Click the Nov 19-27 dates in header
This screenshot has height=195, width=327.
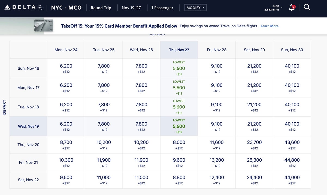click(x=131, y=8)
